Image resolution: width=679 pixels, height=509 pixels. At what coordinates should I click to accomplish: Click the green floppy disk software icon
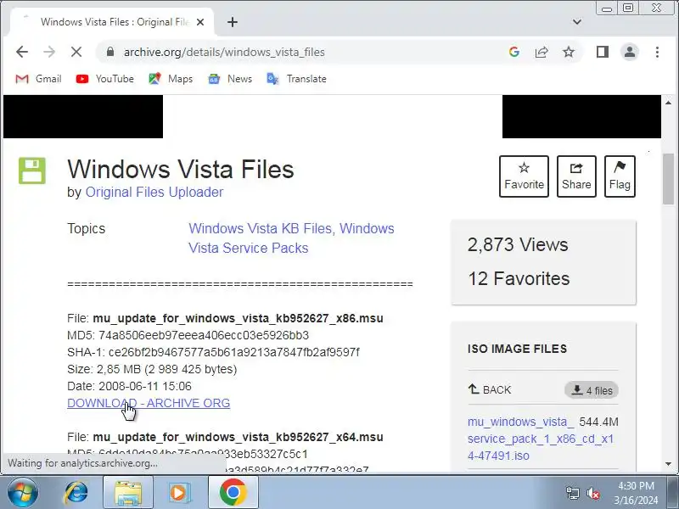[32, 171]
